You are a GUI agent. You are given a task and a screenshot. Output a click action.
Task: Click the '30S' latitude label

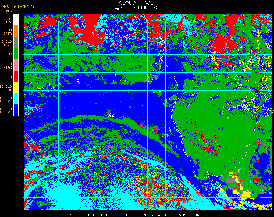coord(256,161)
